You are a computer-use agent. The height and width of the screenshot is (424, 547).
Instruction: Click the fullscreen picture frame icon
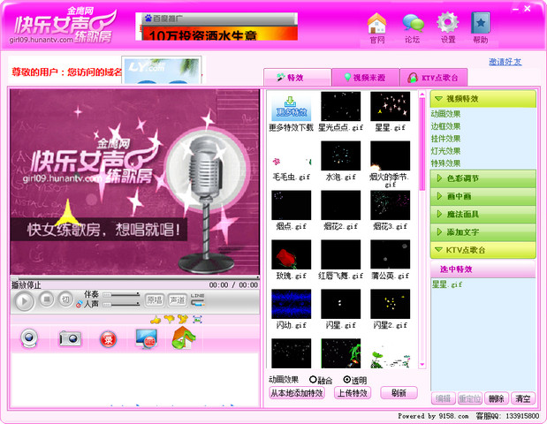point(197,319)
